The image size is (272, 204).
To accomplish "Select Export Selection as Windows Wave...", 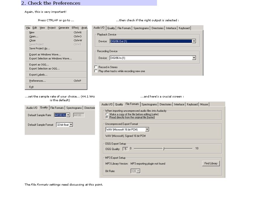I will click(x=56, y=58).
